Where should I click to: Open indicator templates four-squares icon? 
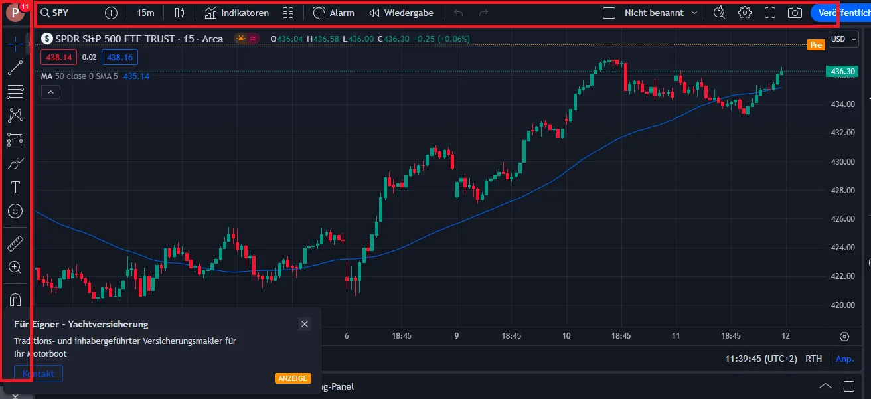tap(287, 13)
